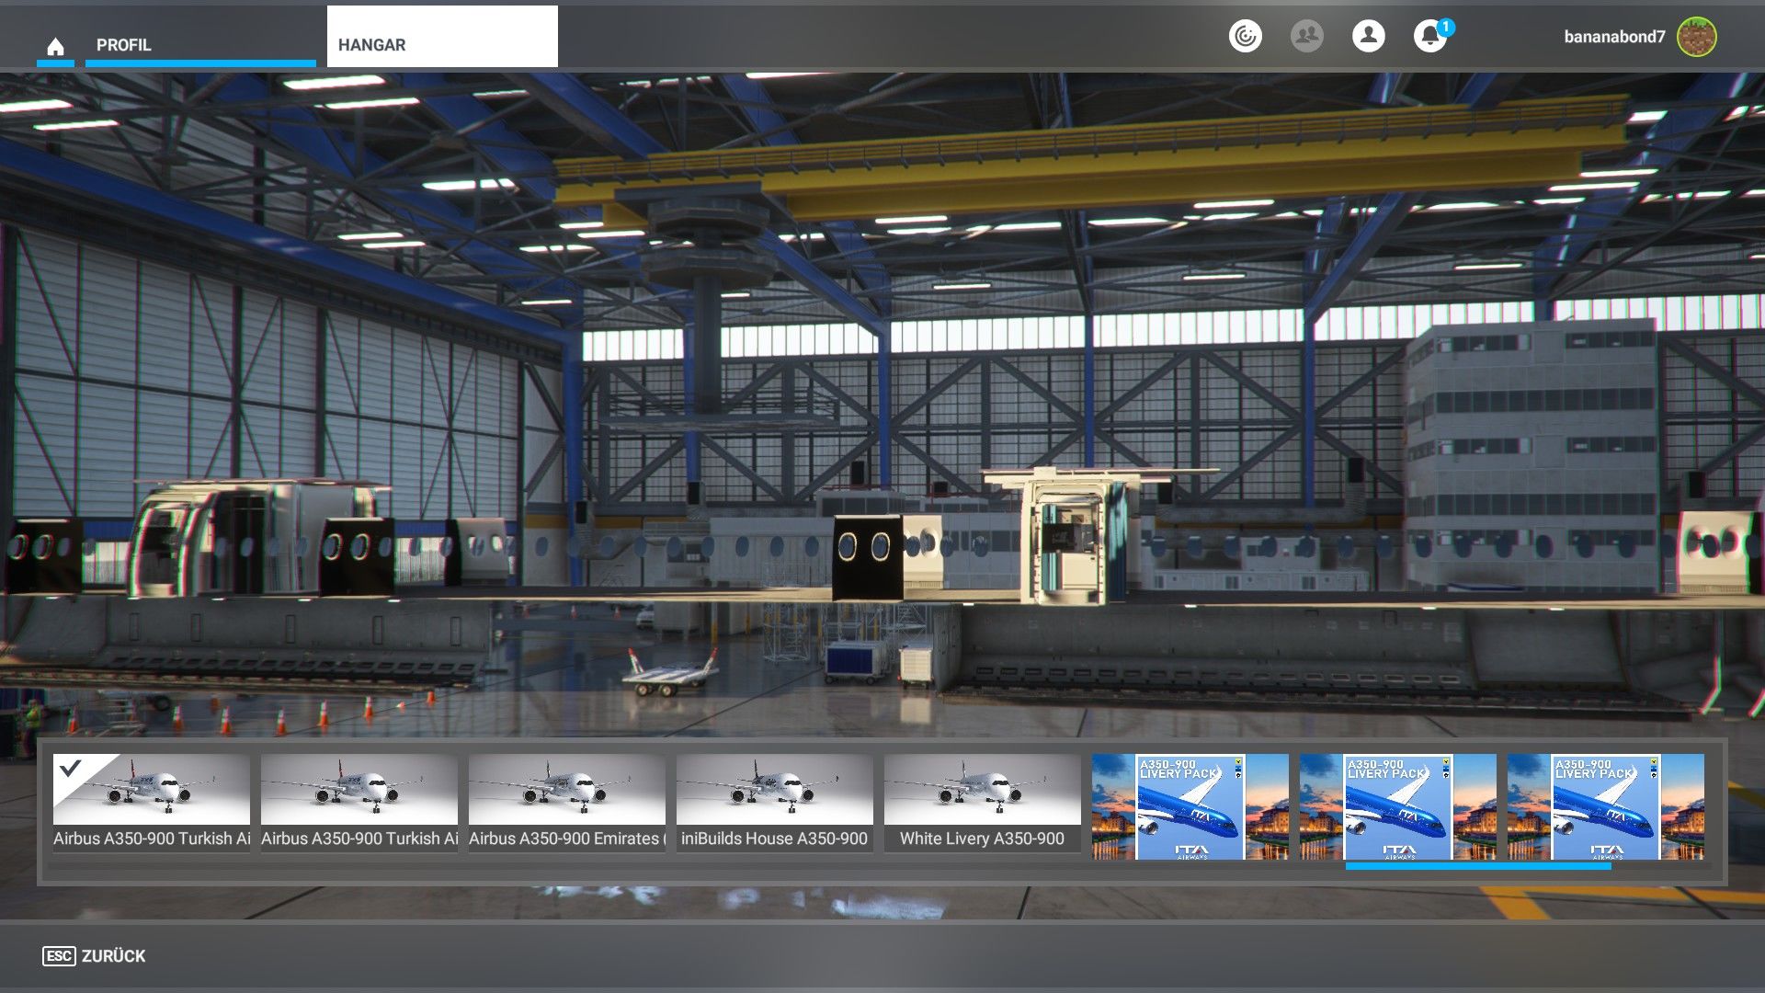Open the user profile icon

tap(1368, 36)
